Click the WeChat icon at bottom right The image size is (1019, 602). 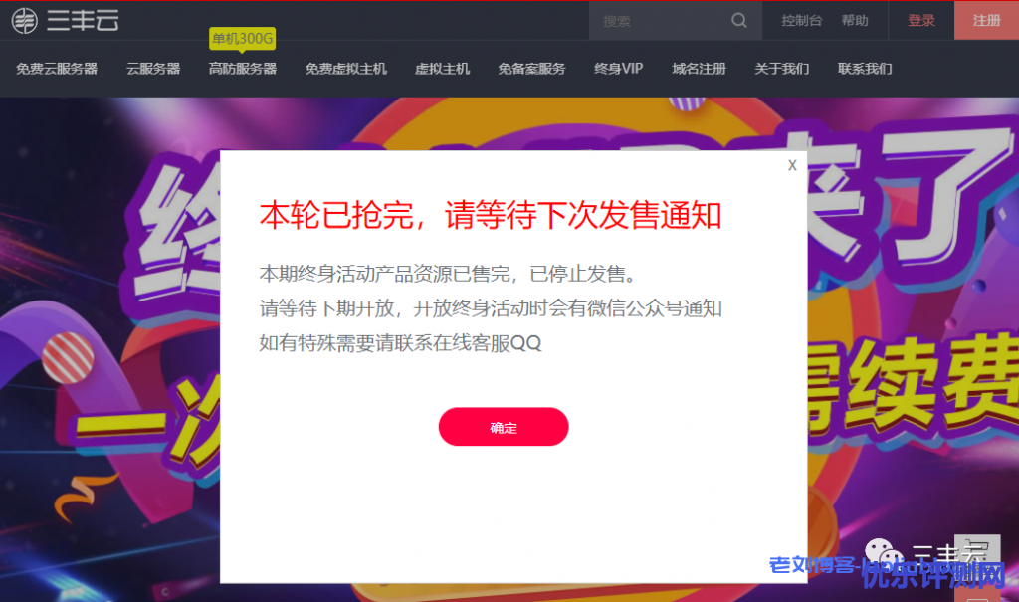[x=884, y=554]
